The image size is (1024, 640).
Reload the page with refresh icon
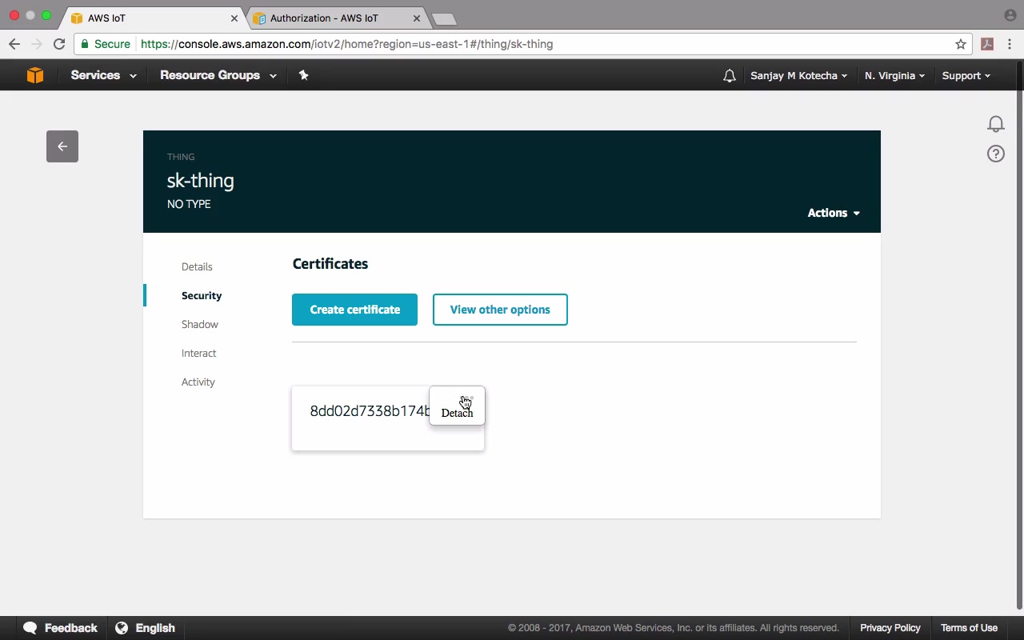59,44
